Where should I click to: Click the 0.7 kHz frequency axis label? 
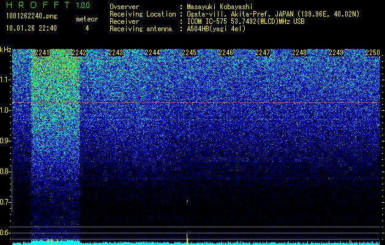5,202
